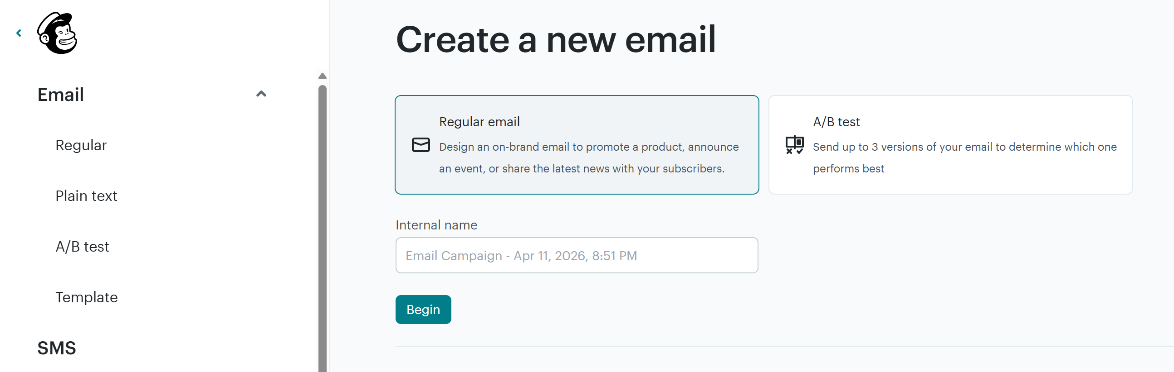Viewport: 1174px width, 372px height.
Task: Open A/B test in the sidebar menu
Action: point(82,247)
